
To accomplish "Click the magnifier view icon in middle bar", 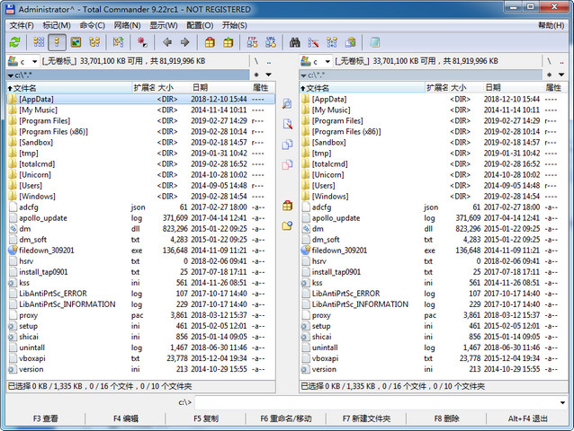I will [287, 104].
